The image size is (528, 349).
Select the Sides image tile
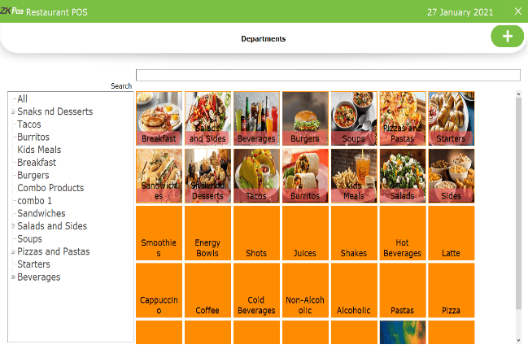point(452,176)
